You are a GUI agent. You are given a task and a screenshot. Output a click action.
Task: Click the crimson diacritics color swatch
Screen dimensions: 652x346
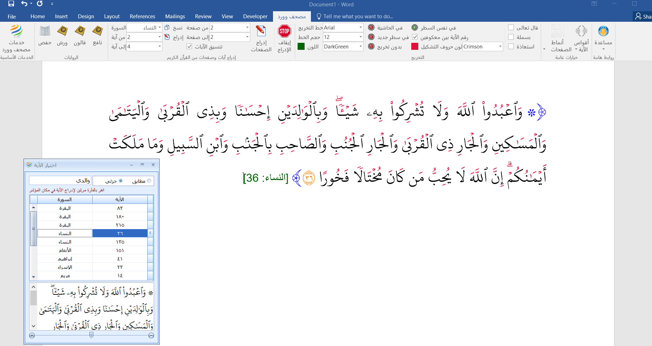click(x=415, y=46)
